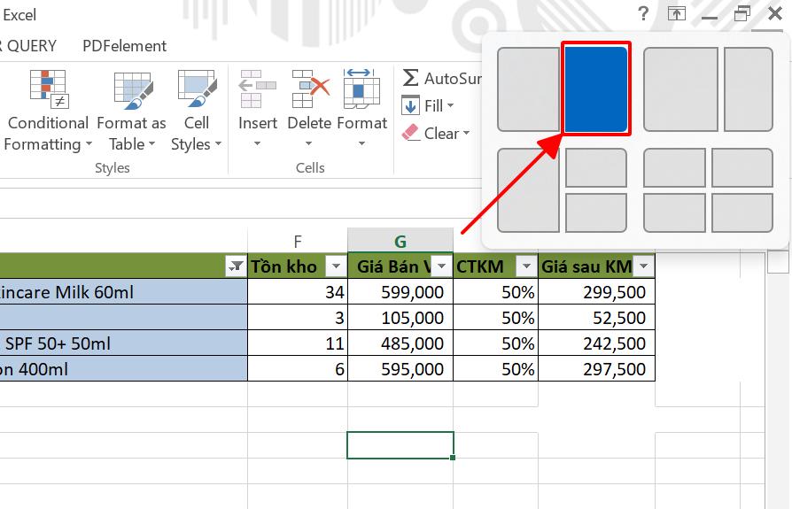Select the stock cell containing 34

(x=298, y=291)
